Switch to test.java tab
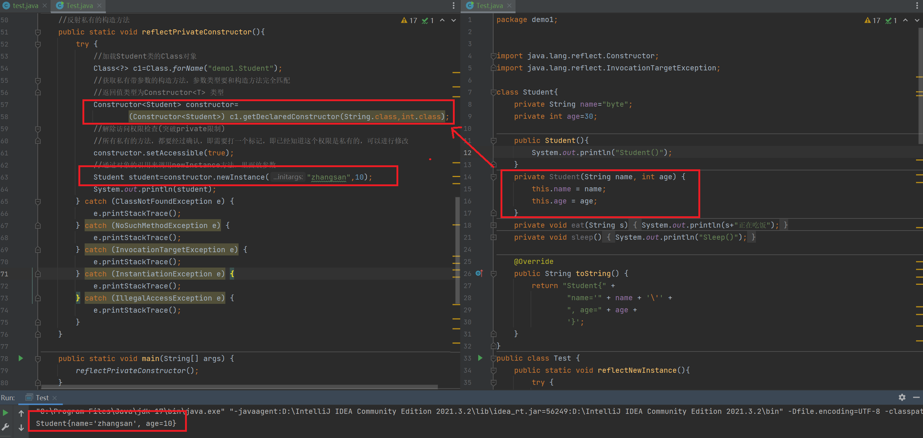The height and width of the screenshot is (438, 923). (25, 5)
